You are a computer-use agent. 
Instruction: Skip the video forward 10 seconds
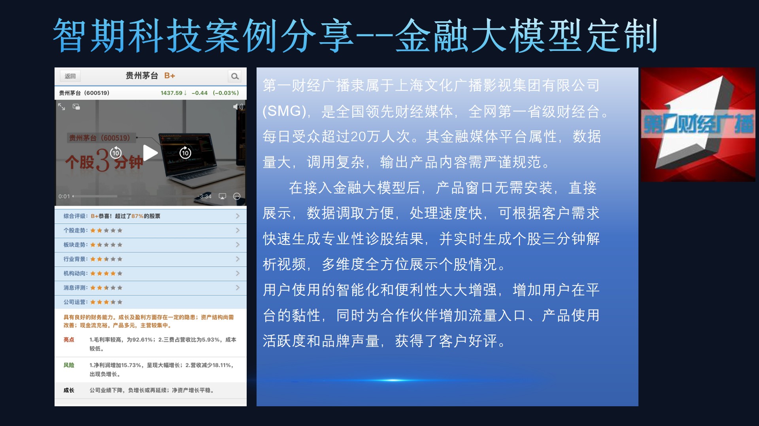(185, 153)
